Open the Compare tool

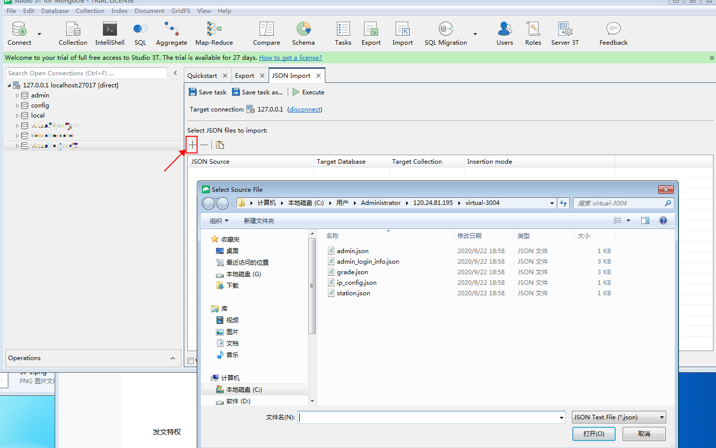click(267, 34)
